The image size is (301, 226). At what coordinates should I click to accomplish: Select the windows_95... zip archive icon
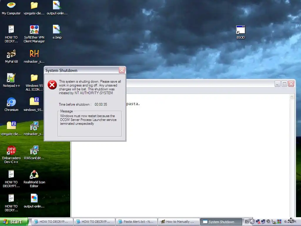pyautogui.click(x=34, y=104)
